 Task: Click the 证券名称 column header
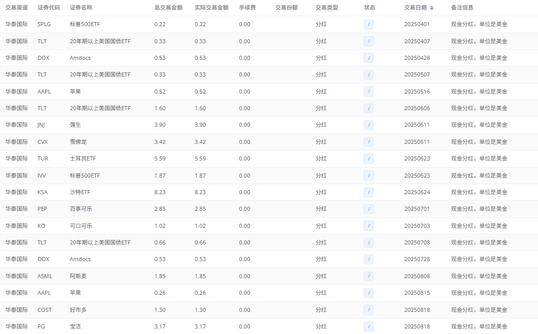point(81,8)
